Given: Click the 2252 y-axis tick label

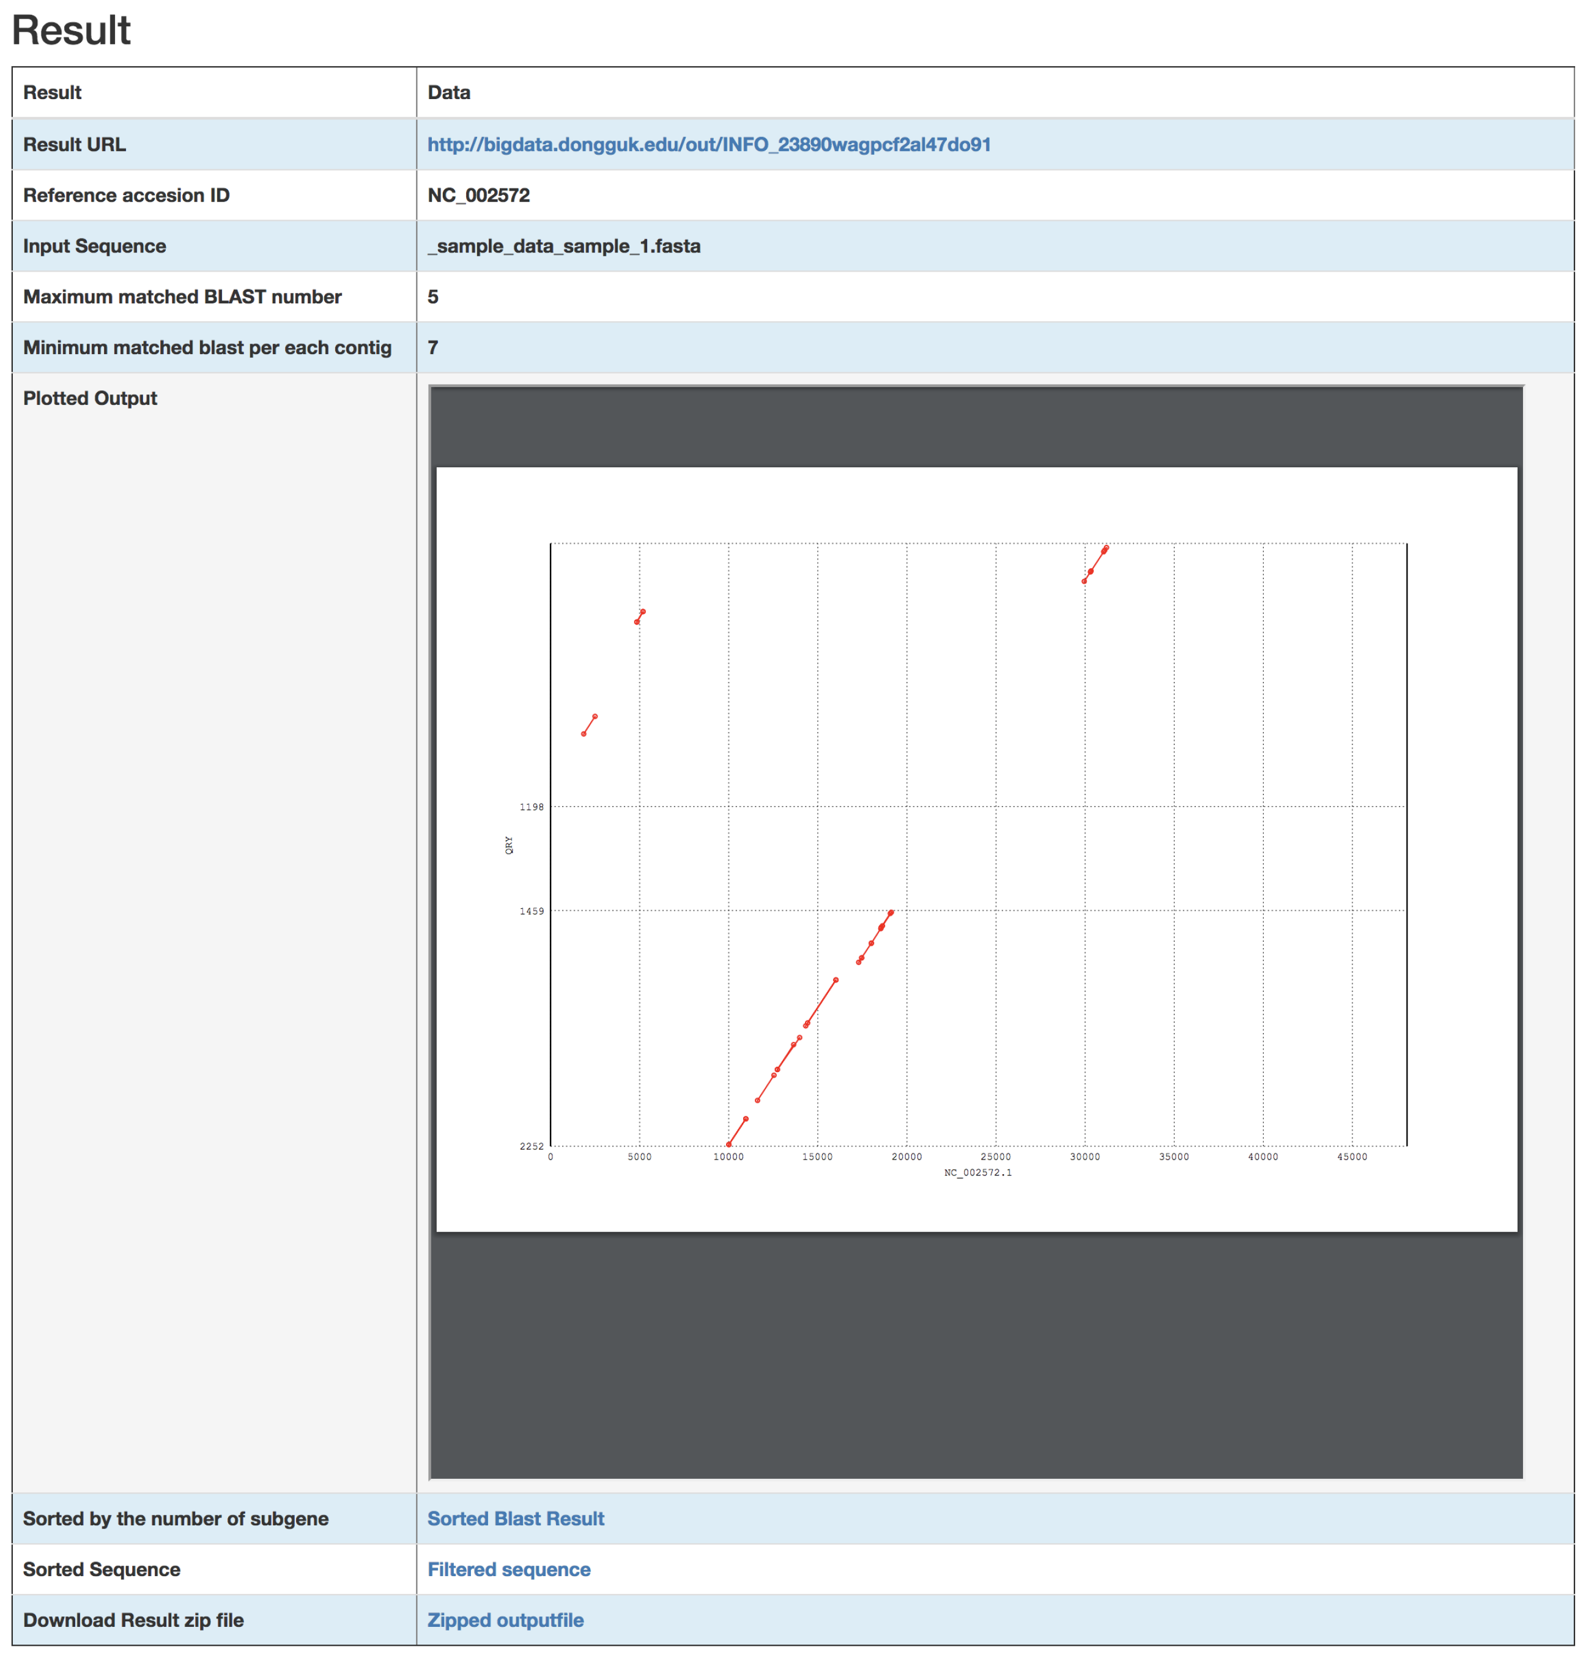Looking at the screenshot, I should [531, 1145].
